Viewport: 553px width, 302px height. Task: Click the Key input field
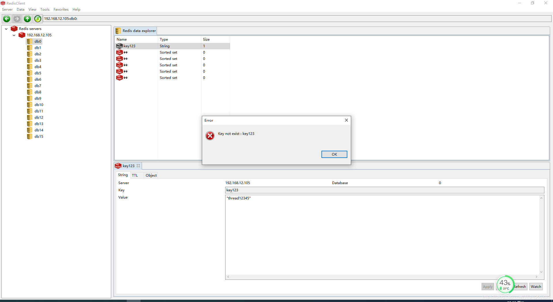click(x=385, y=190)
